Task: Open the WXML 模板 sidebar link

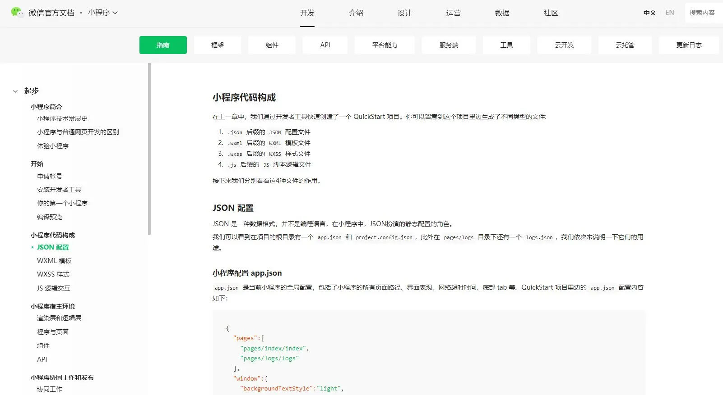Action: (x=54, y=261)
